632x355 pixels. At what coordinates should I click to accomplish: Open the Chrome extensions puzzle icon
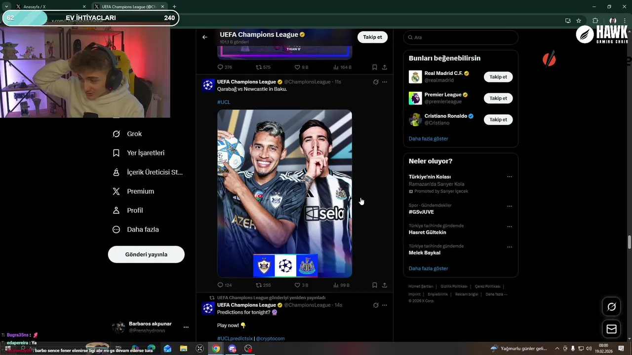click(595, 21)
